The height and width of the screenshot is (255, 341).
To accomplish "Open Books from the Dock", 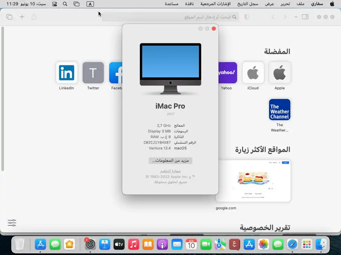I will click(x=148, y=244).
